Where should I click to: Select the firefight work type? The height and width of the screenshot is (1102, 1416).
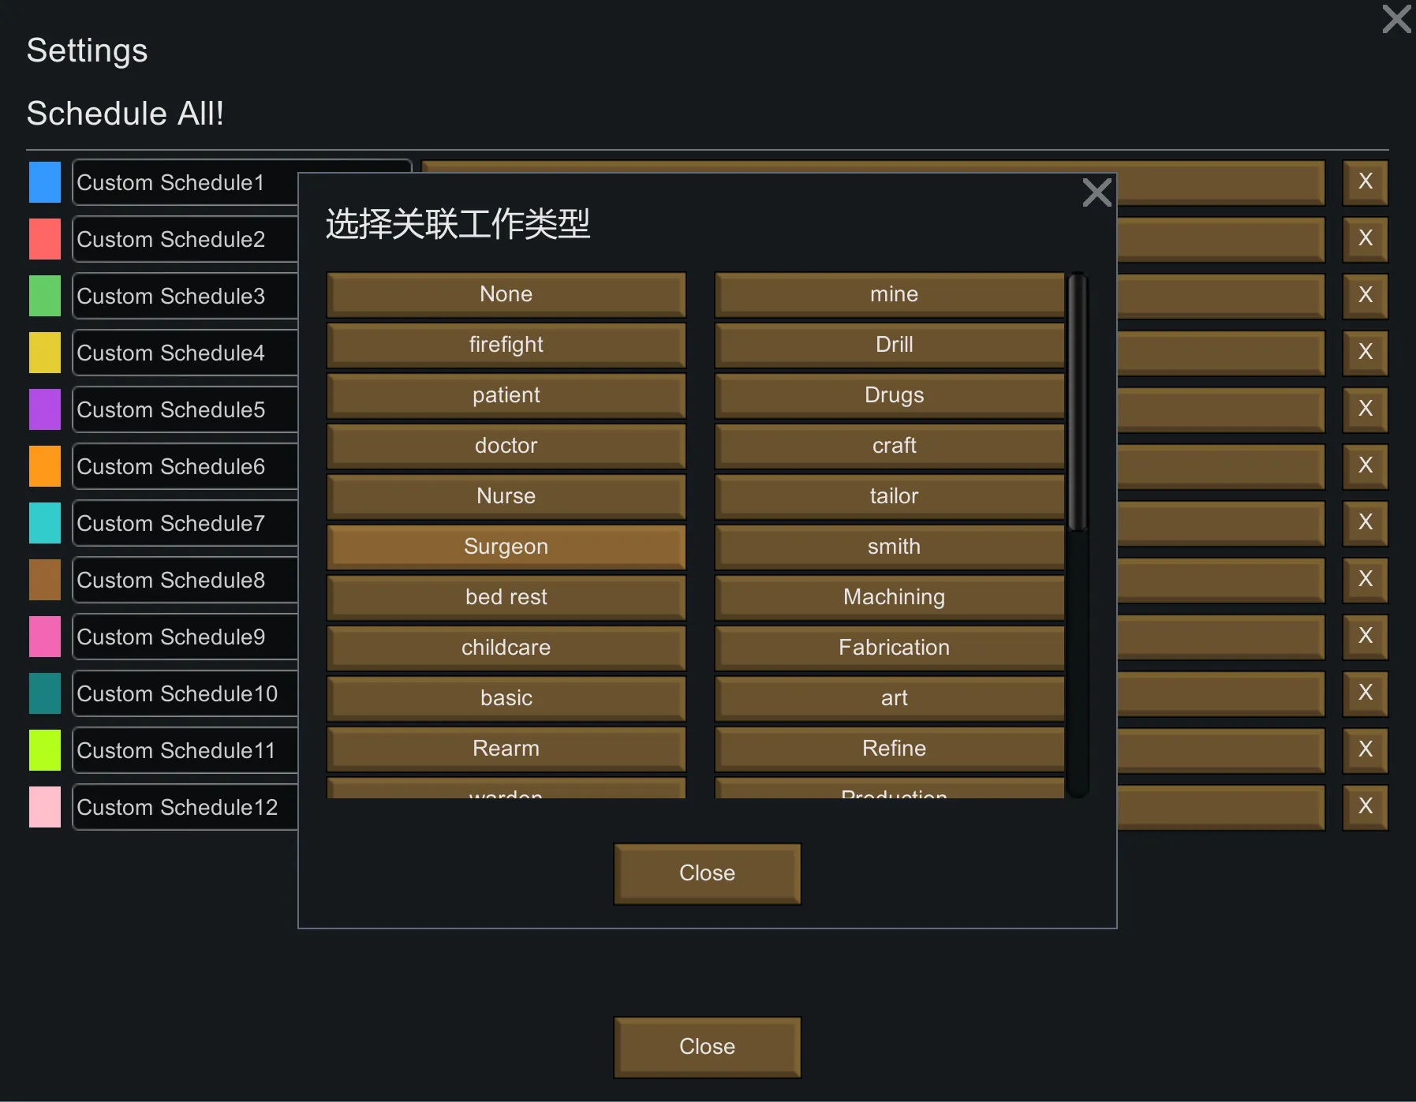tap(506, 345)
